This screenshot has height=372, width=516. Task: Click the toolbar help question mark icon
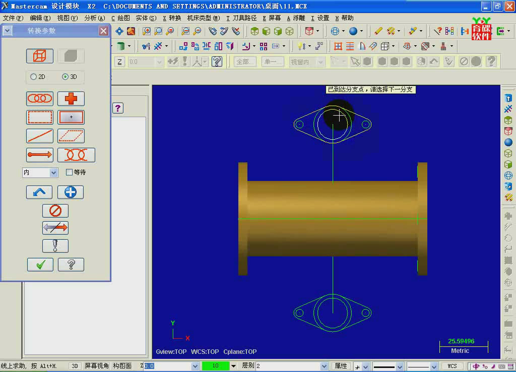pos(217,62)
